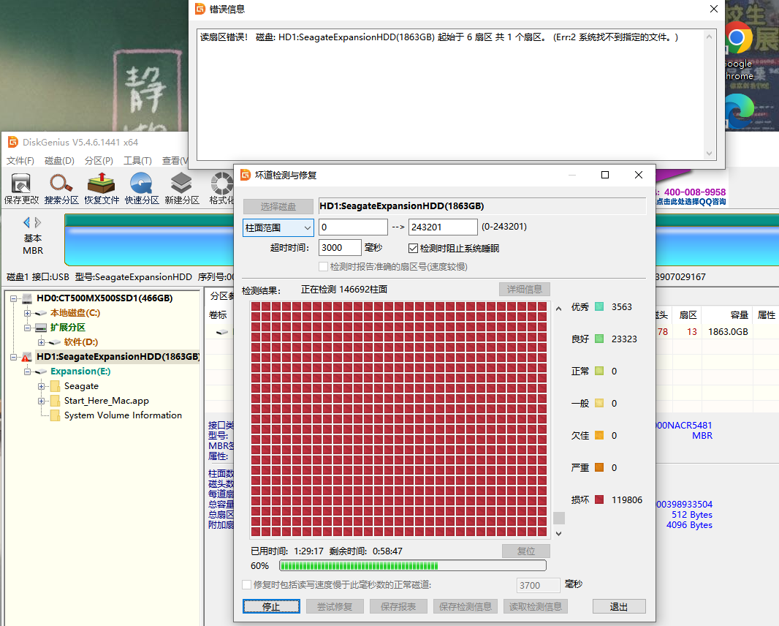The width and height of the screenshot is (779, 626).
Task: Click the Seagate folder icon in tree
Action: point(55,386)
